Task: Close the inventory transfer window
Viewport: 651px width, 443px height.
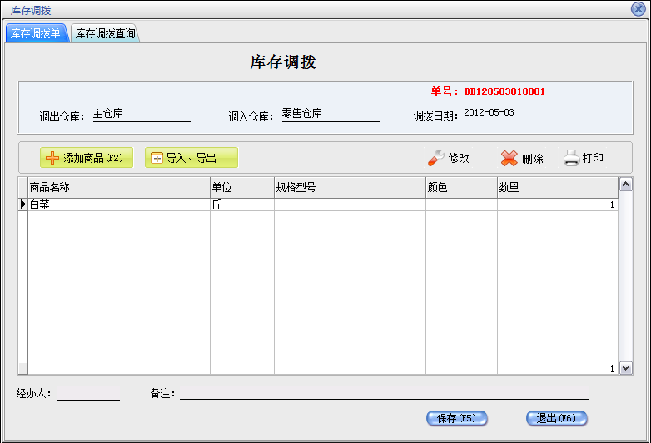Action: tap(638, 9)
